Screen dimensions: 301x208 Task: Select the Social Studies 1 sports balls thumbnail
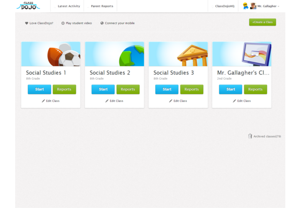[x=51, y=54]
